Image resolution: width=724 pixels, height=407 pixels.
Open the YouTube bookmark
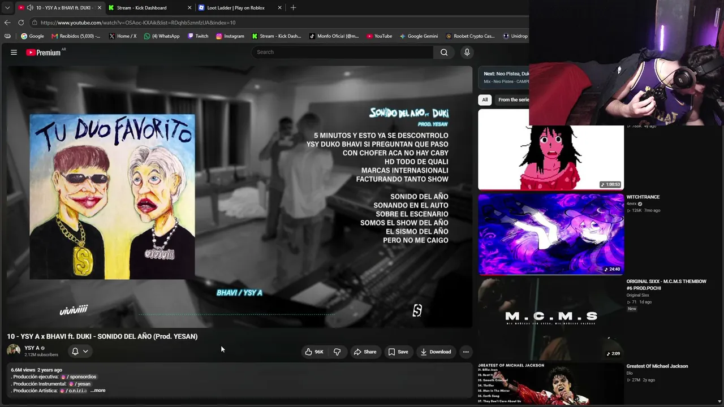[x=379, y=36]
